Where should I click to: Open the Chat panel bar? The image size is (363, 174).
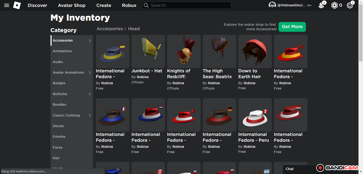(298, 169)
